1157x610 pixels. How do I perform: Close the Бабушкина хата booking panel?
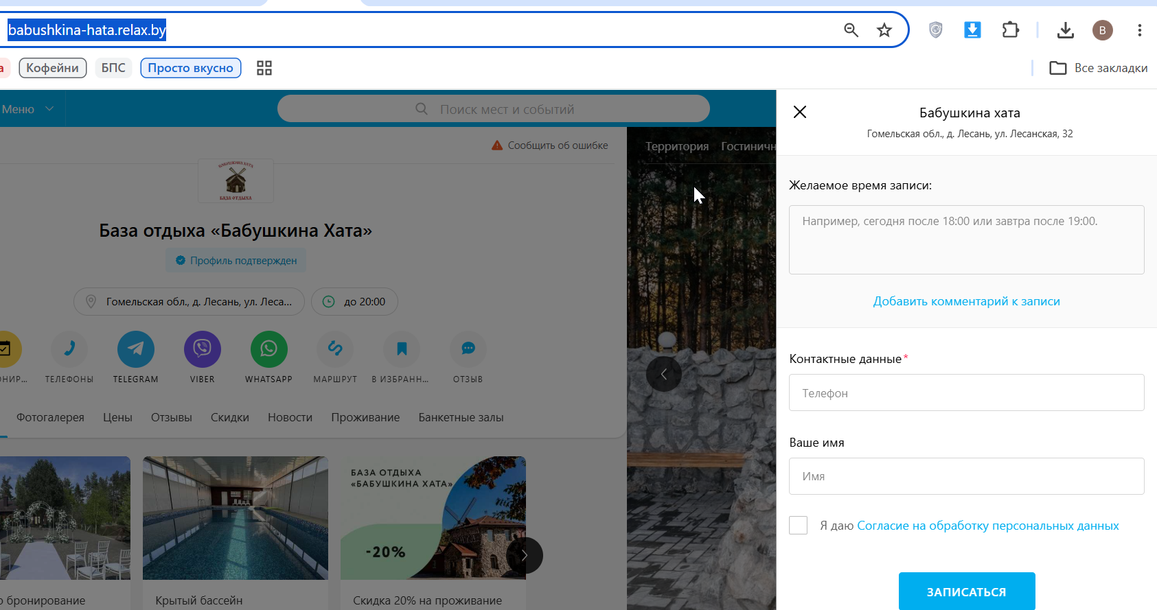800,112
